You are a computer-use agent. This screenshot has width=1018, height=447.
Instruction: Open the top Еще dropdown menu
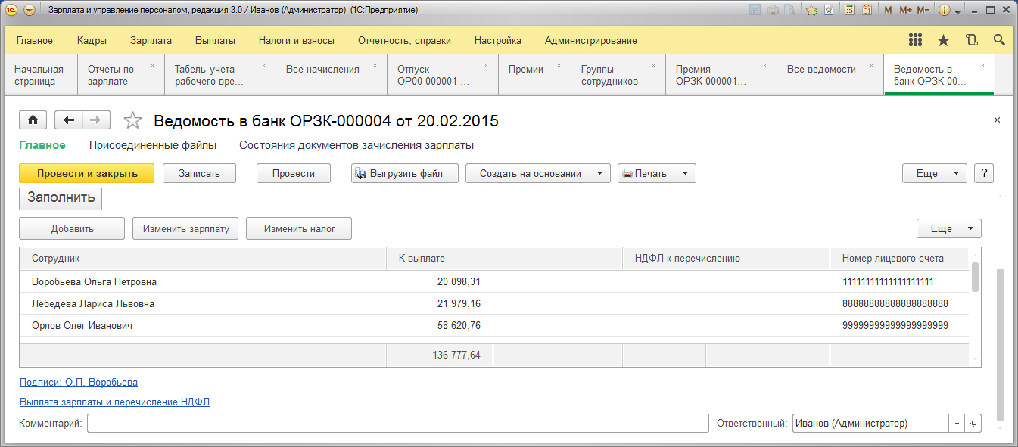pos(935,173)
